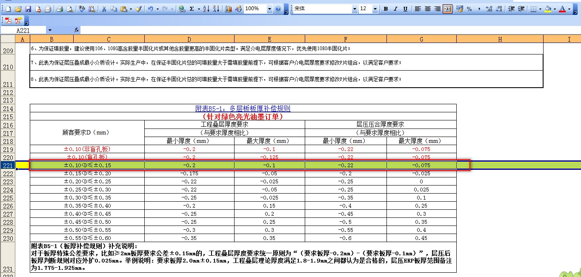Image resolution: width=581 pixels, height=277 pixels.
Task: Open the borders style dropdown arrow
Action: click(541, 9)
